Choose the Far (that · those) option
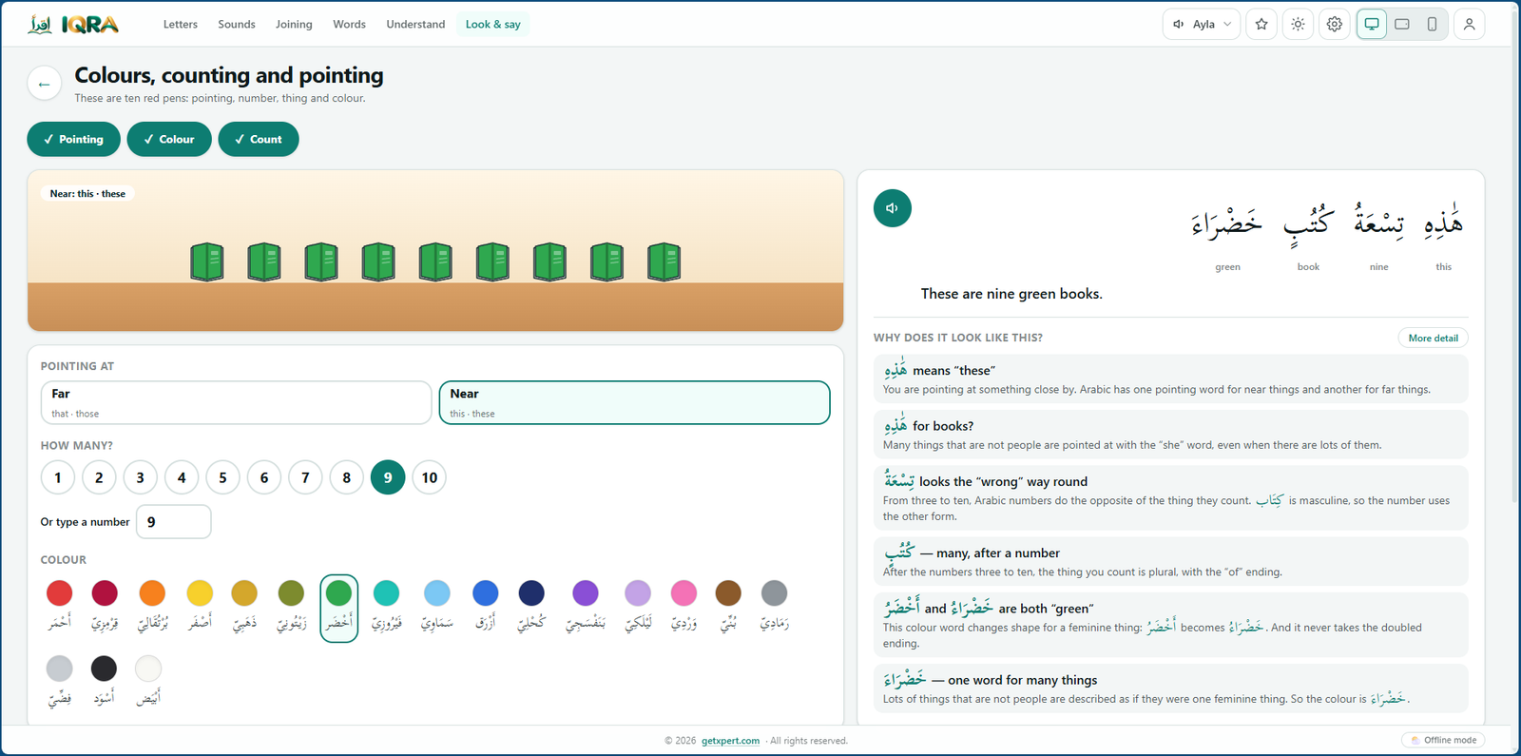Viewport: 1521px width, 756px height. [236, 402]
